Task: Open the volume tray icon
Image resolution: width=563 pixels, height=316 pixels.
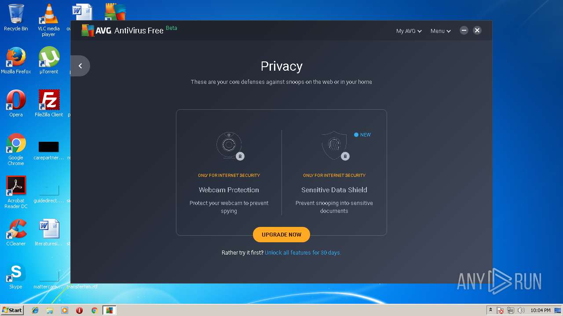Action: [x=521, y=310]
